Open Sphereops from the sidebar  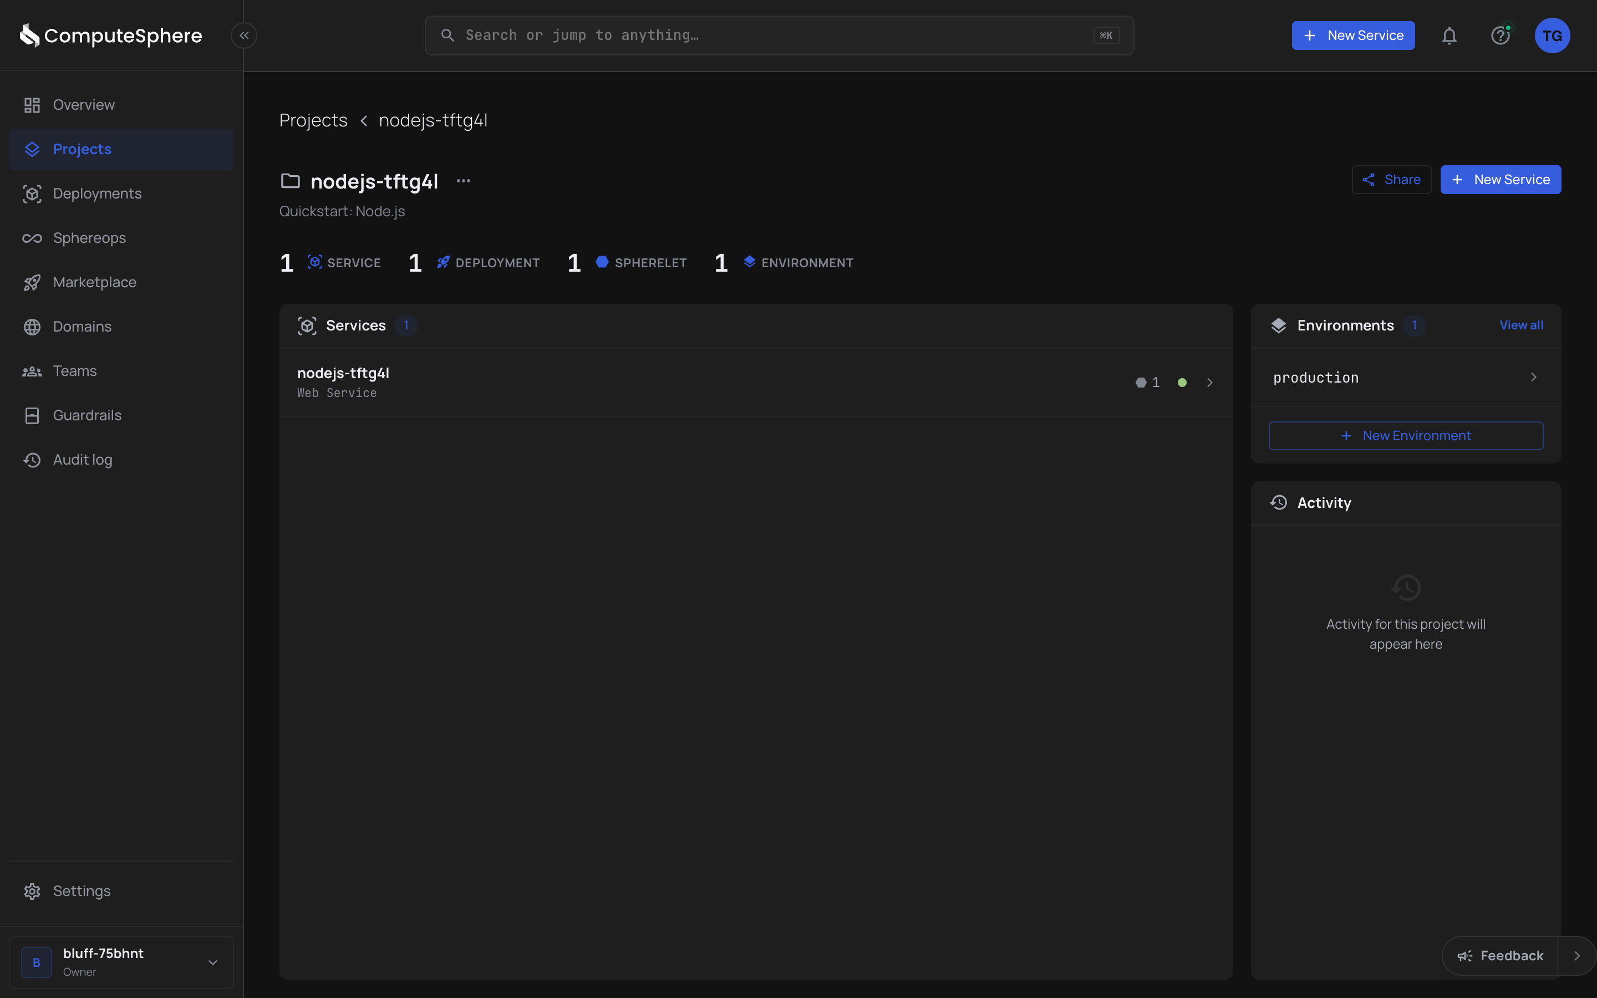[121, 238]
